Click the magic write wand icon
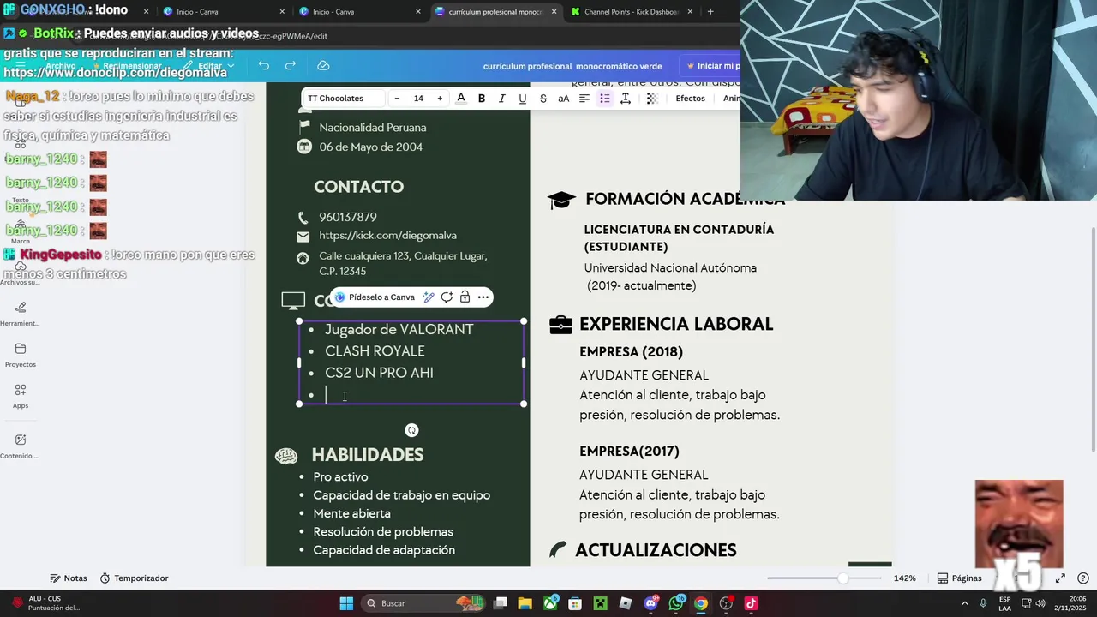1097x617 pixels. pyautogui.click(x=429, y=297)
